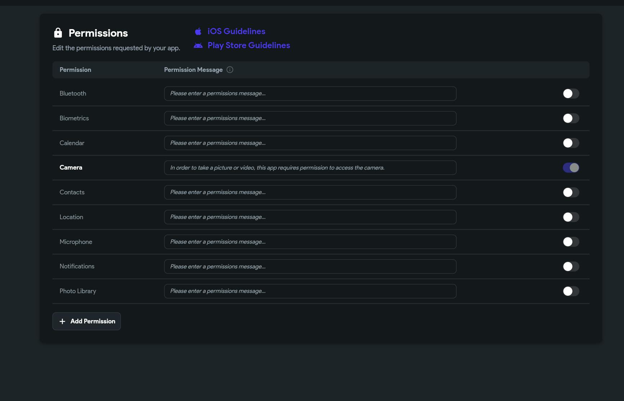Enable the Bluetooth permission toggle

coord(571,93)
